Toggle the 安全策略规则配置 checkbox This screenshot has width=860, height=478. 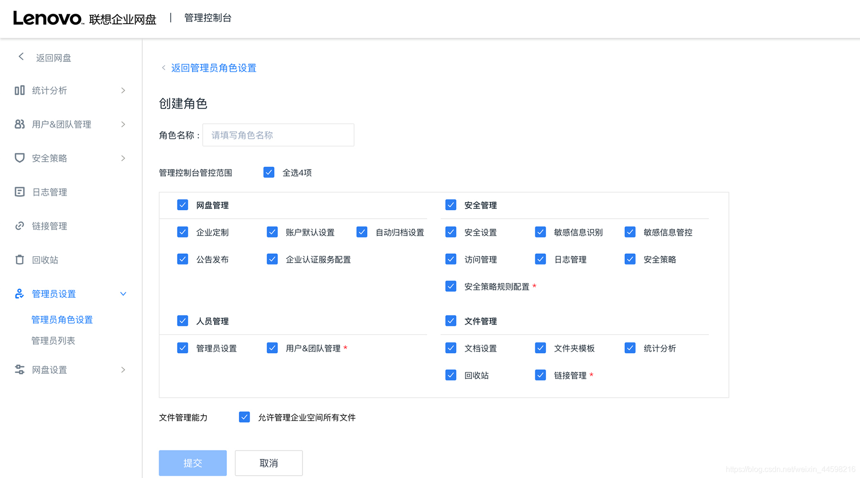click(x=451, y=286)
